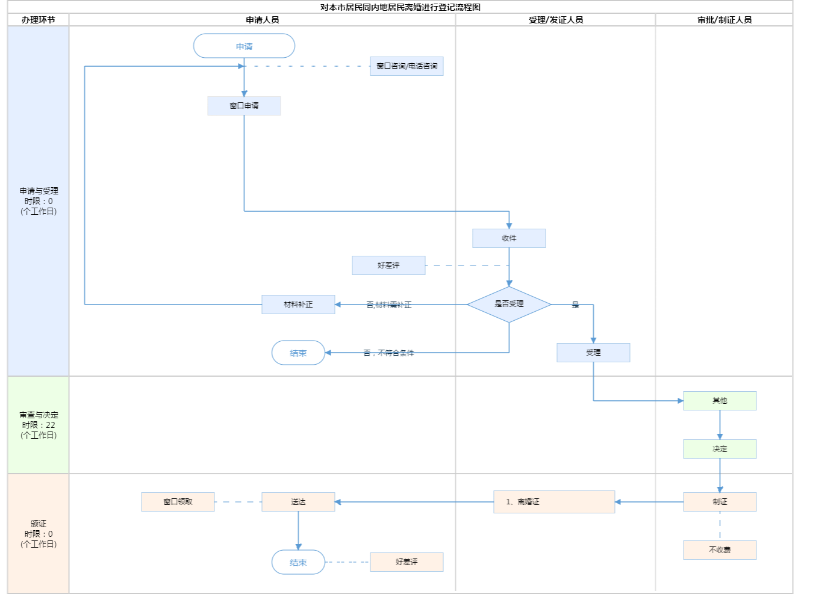The height and width of the screenshot is (594, 813).
Task: Select the 好差评 box beside 收件
Action: pyautogui.click(x=388, y=265)
